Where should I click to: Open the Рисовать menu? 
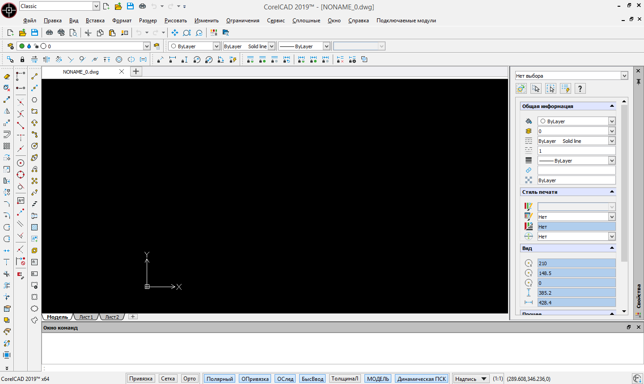[x=176, y=21]
